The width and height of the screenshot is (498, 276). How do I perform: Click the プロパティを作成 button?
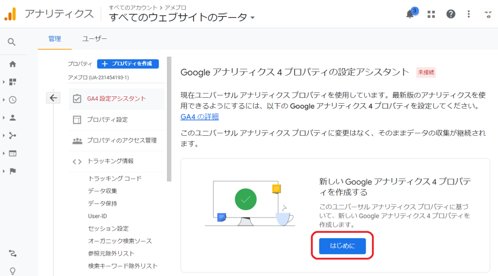pos(128,64)
